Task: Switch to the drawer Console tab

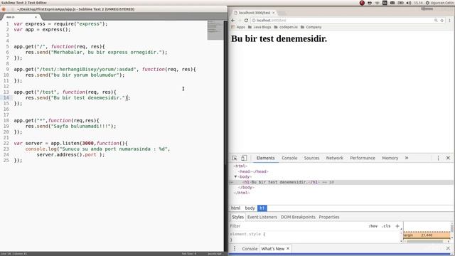Action: (x=250, y=249)
